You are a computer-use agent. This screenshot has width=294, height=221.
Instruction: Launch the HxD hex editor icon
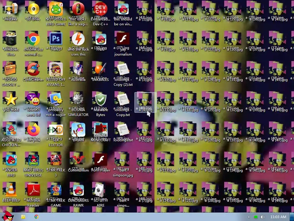(x=56, y=130)
